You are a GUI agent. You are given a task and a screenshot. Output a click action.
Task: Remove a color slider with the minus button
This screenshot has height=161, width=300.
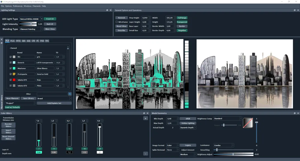145,154
